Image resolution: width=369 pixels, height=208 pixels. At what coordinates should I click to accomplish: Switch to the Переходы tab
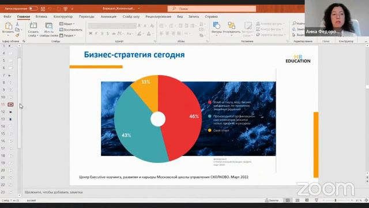click(x=86, y=17)
